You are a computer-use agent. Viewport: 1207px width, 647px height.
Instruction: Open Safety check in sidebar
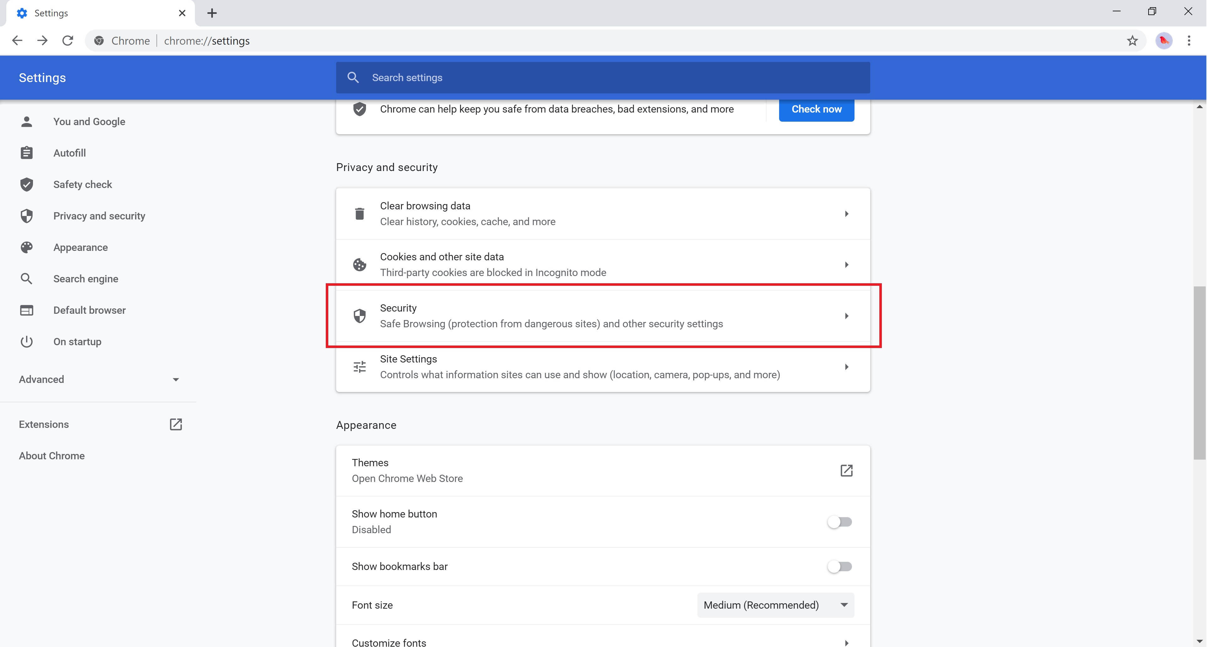pos(82,184)
